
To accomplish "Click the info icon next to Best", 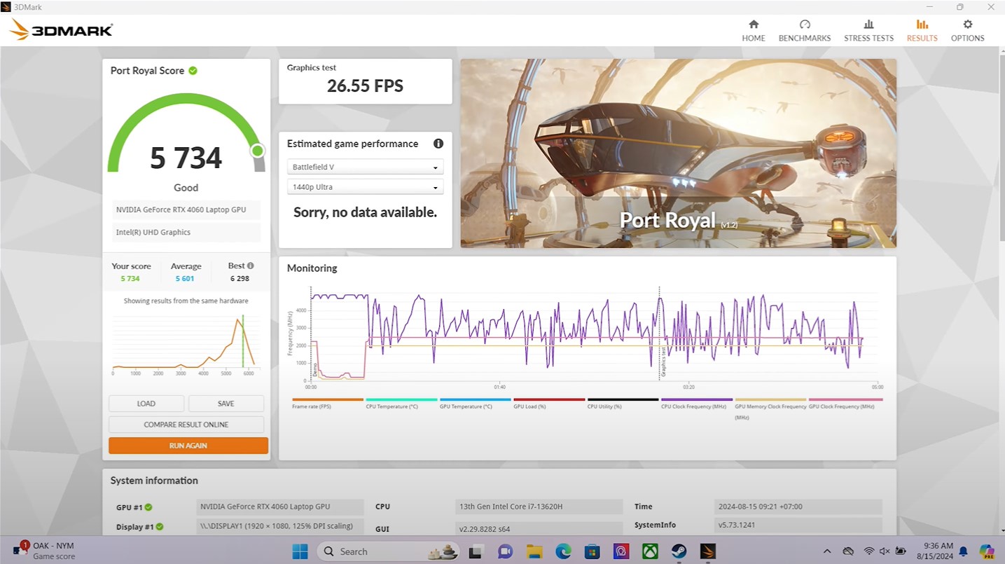I will (251, 266).
